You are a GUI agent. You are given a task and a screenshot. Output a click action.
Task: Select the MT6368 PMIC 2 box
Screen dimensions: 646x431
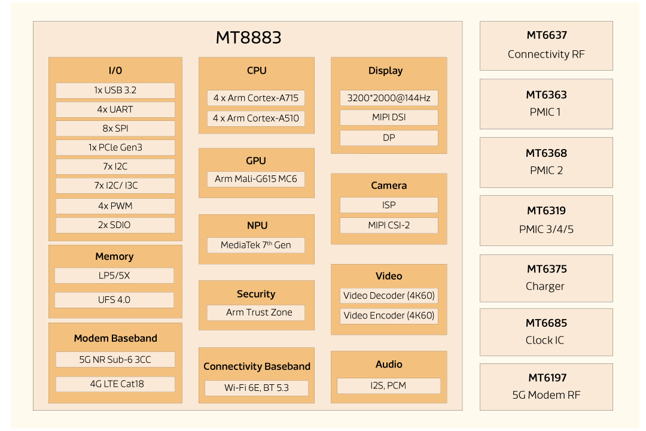pos(546,162)
